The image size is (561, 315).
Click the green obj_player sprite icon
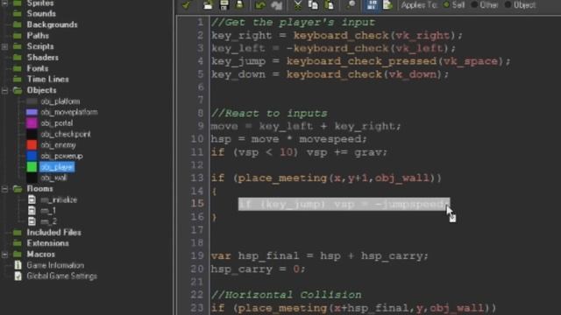(x=32, y=167)
